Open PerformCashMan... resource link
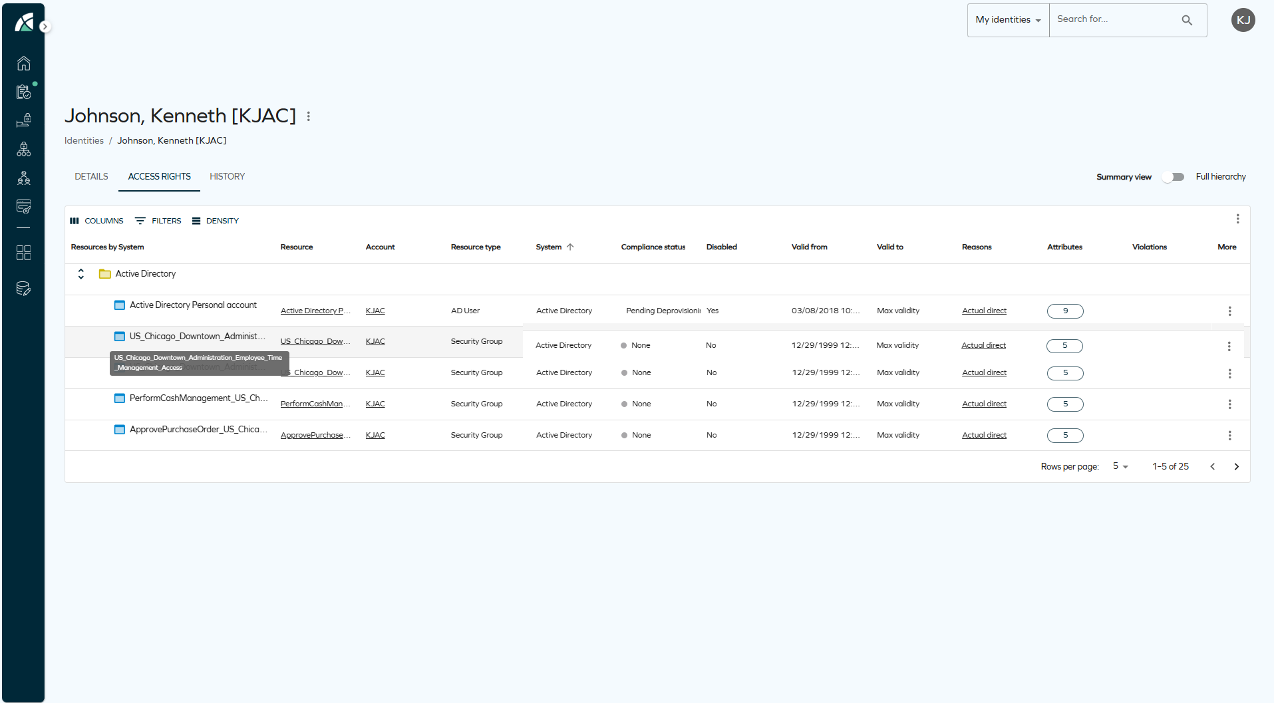 [x=315, y=404]
